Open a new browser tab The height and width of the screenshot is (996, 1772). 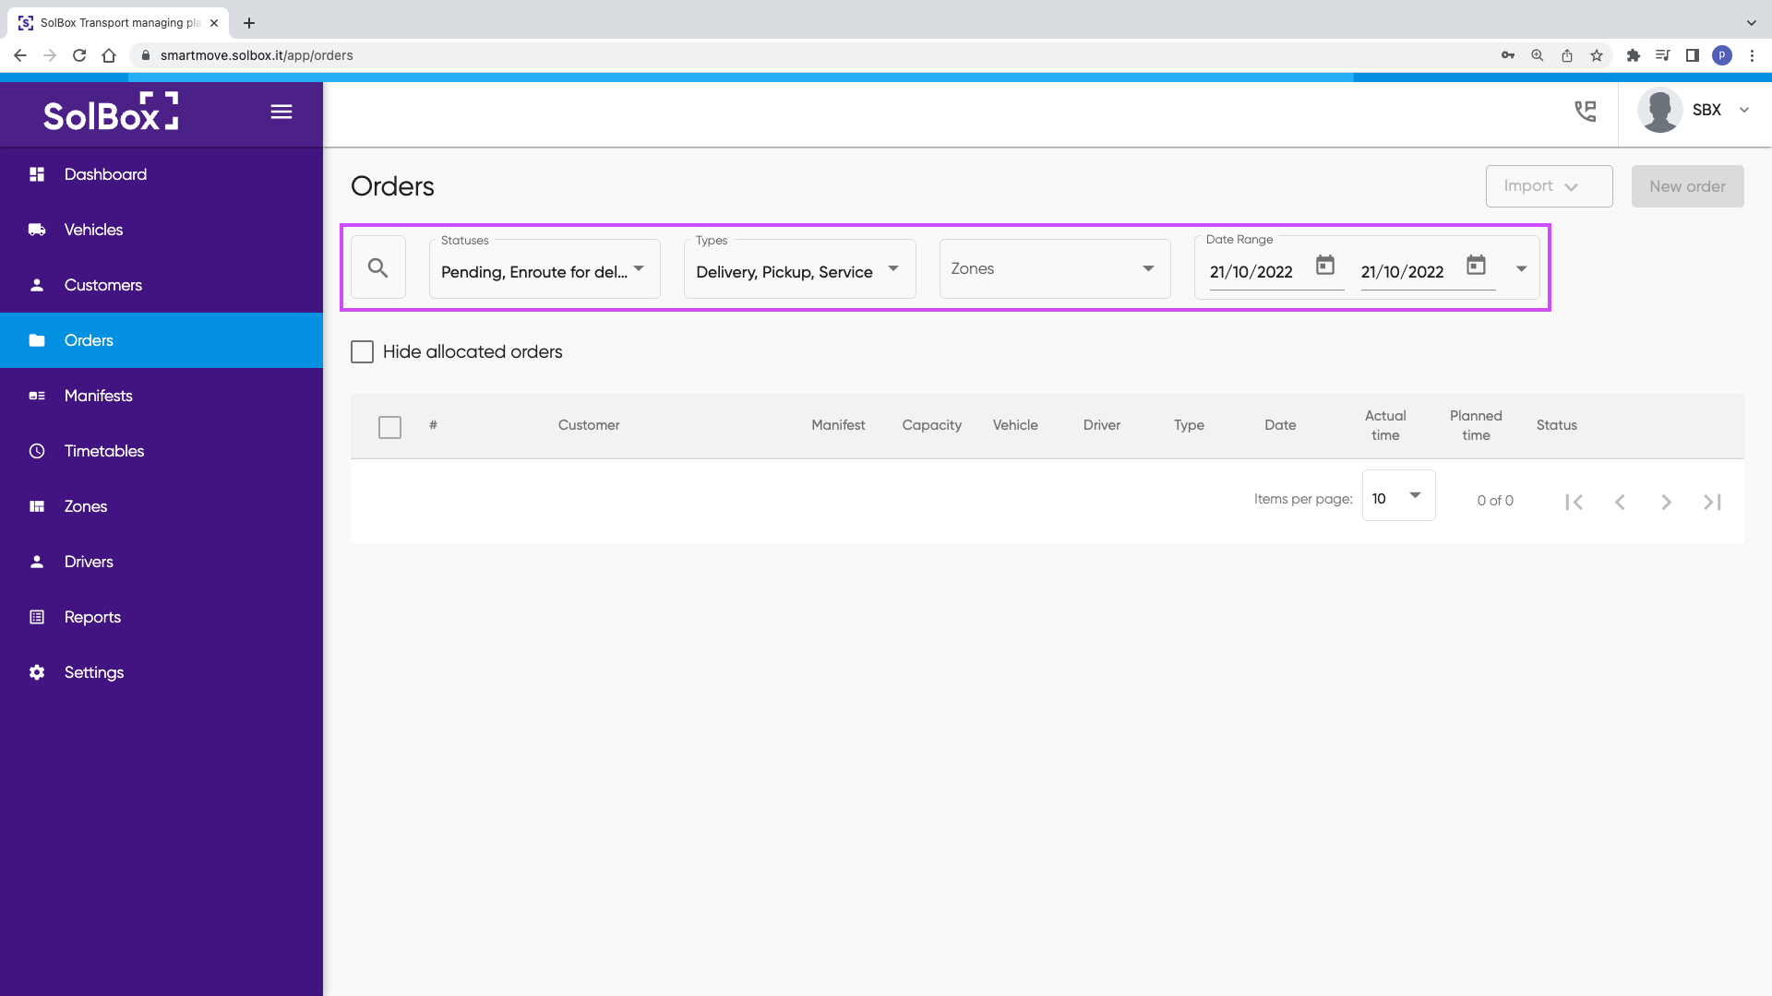(249, 23)
